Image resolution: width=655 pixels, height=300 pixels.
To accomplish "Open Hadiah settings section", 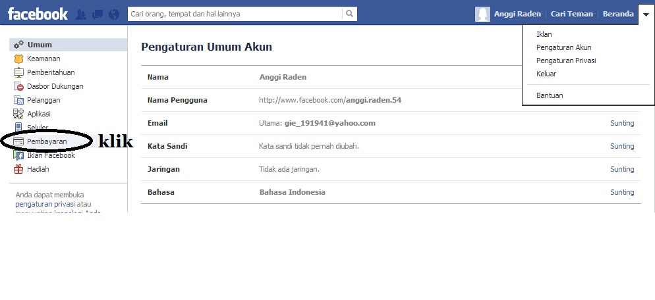I will [38, 169].
